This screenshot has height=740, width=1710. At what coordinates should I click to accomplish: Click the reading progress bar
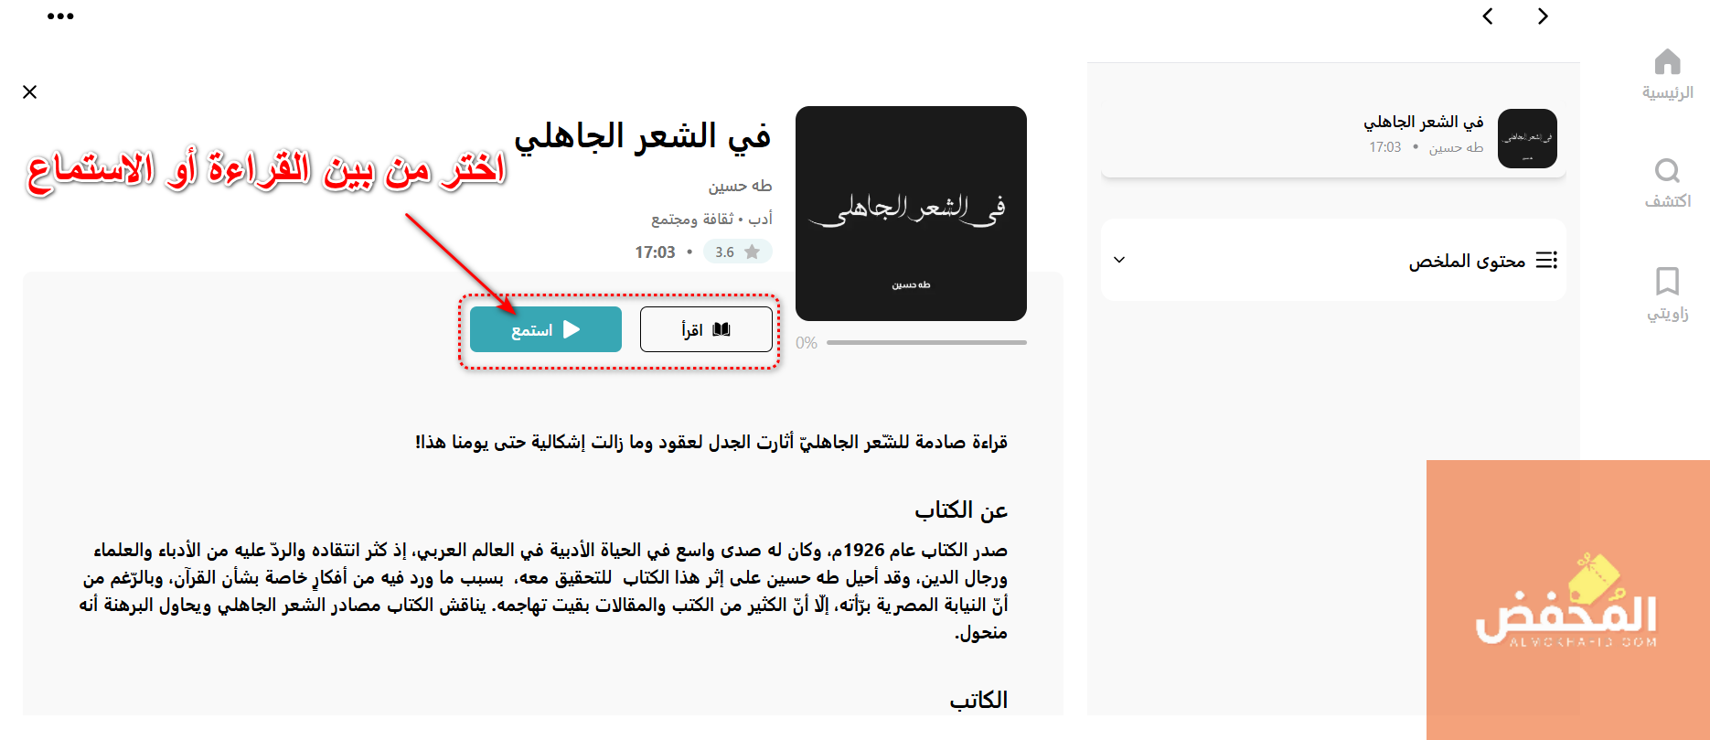coord(926,343)
